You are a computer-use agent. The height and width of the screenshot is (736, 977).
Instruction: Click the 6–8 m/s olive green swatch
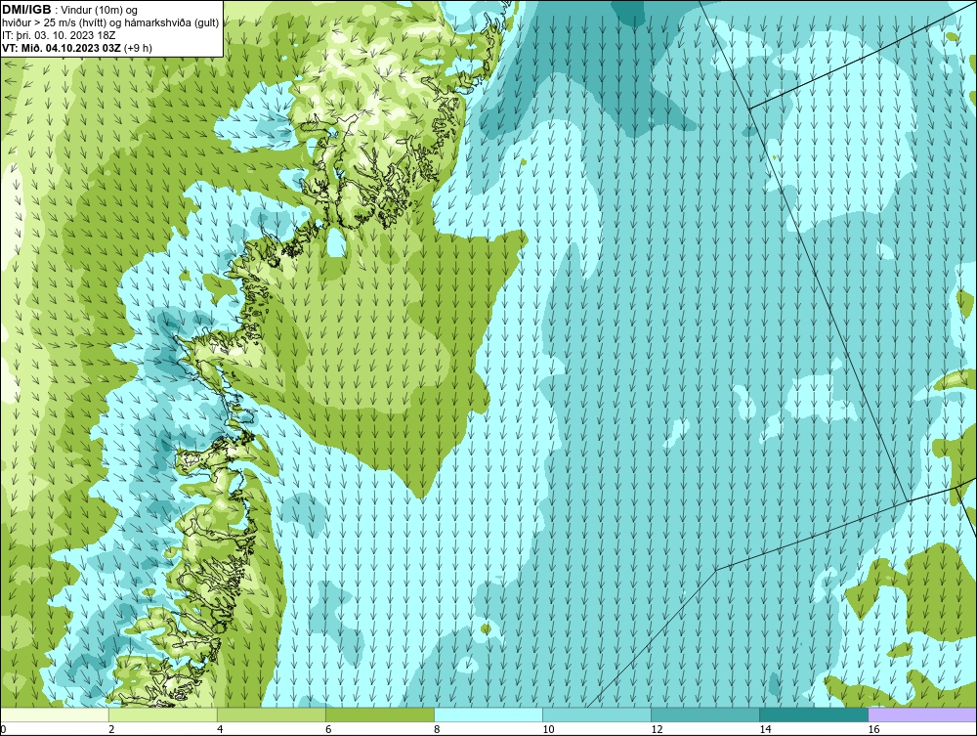(x=380, y=714)
